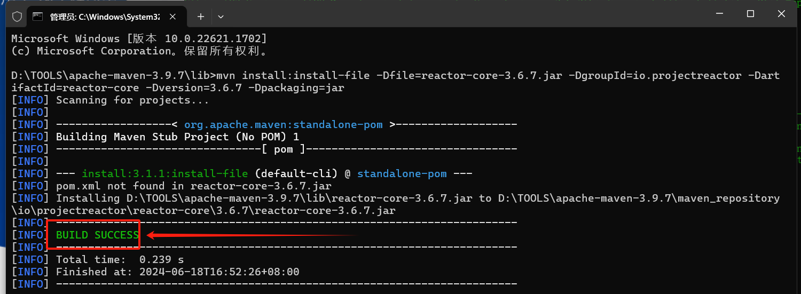Click the command prompt icon in tab
Image resolution: width=801 pixels, height=294 pixels.
tap(37, 17)
